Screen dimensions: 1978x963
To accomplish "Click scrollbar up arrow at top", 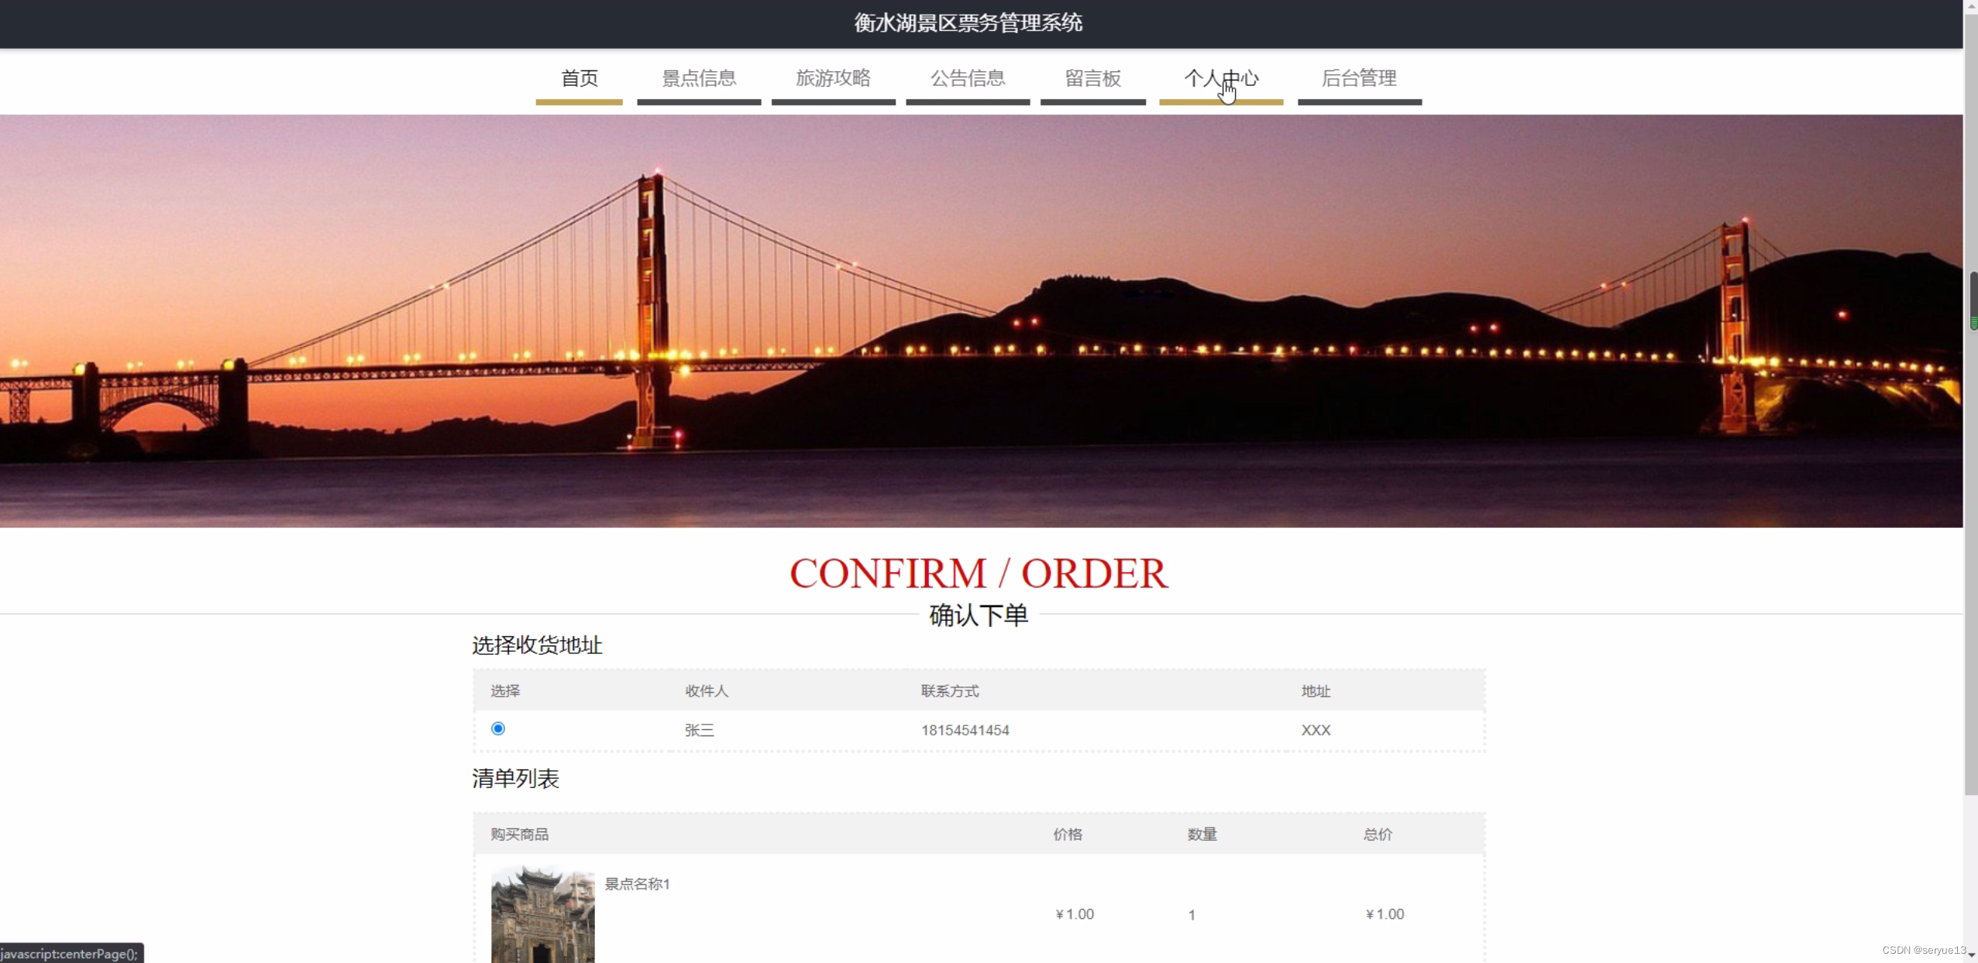I will 1971,5.
